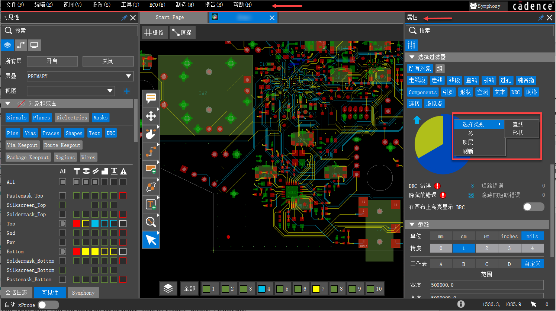Choose 形状 in the submenu
Viewport: 556px width, 311px height.
[x=518, y=133]
